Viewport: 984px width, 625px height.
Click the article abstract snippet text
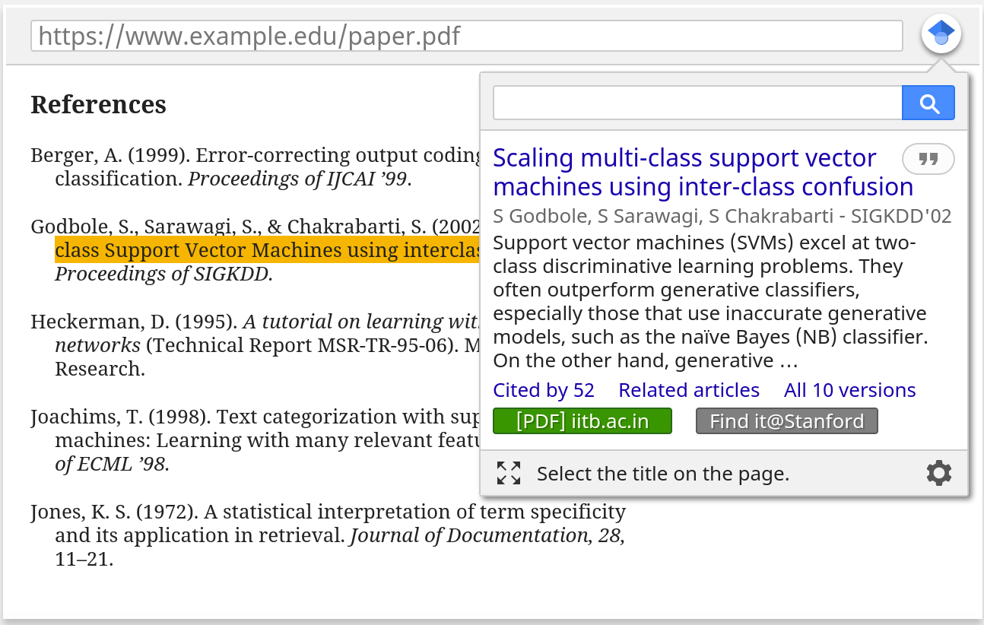(709, 301)
